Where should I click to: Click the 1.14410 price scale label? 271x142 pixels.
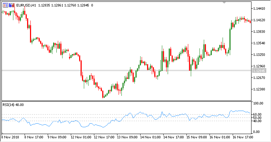click(x=259, y=8)
